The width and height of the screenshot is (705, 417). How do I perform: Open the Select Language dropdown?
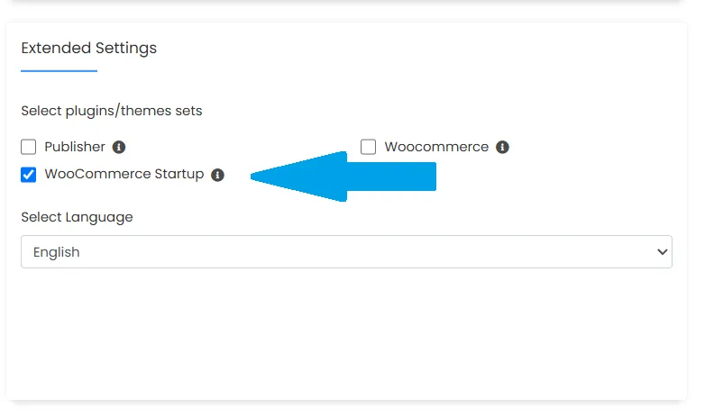tap(346, 252)
